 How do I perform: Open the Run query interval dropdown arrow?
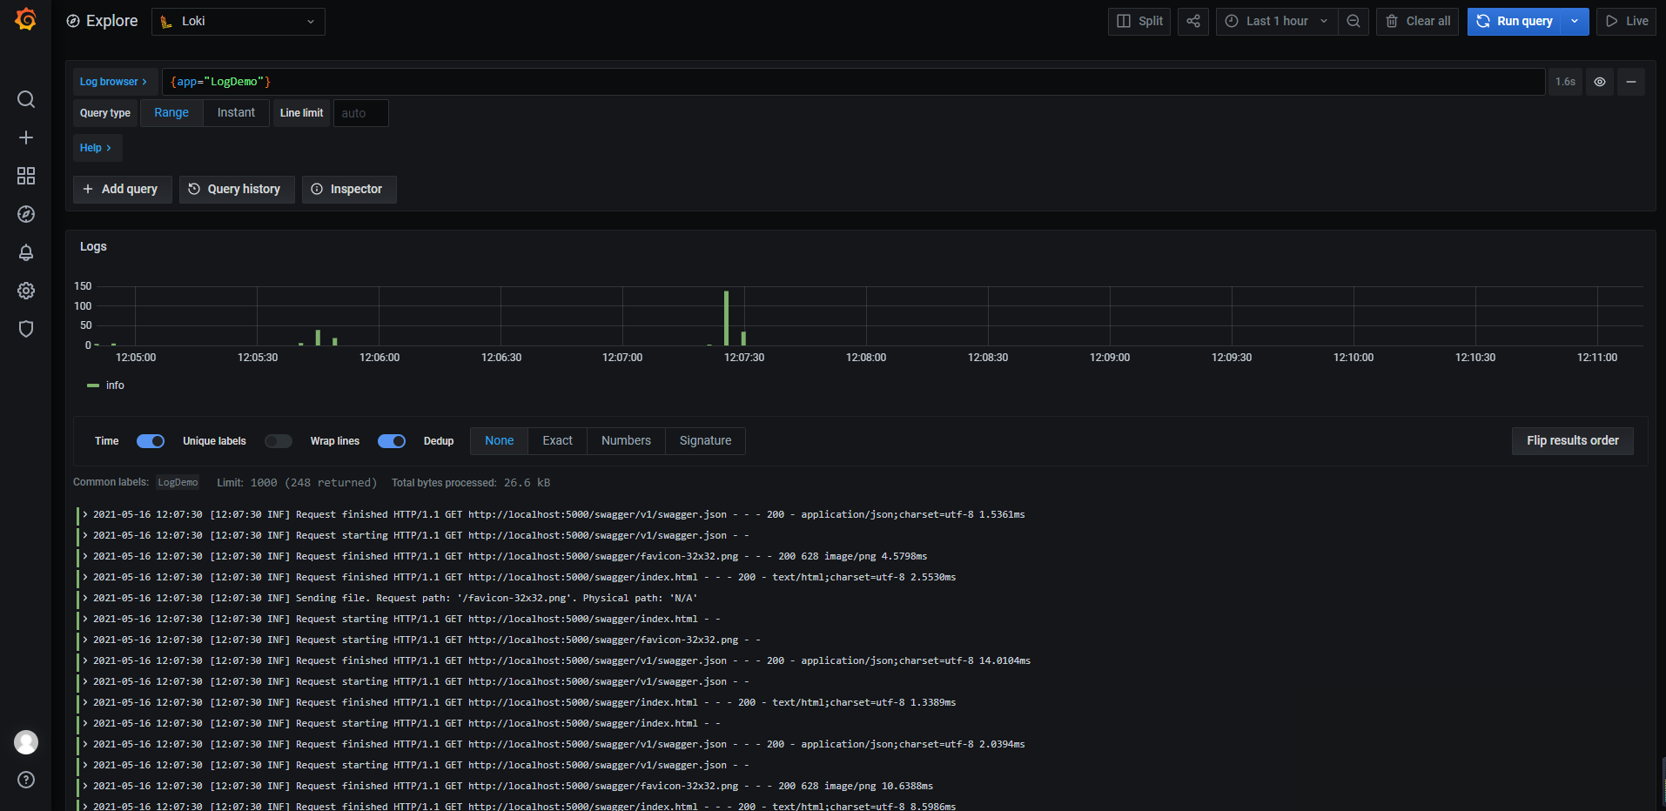coord(1575,21)
